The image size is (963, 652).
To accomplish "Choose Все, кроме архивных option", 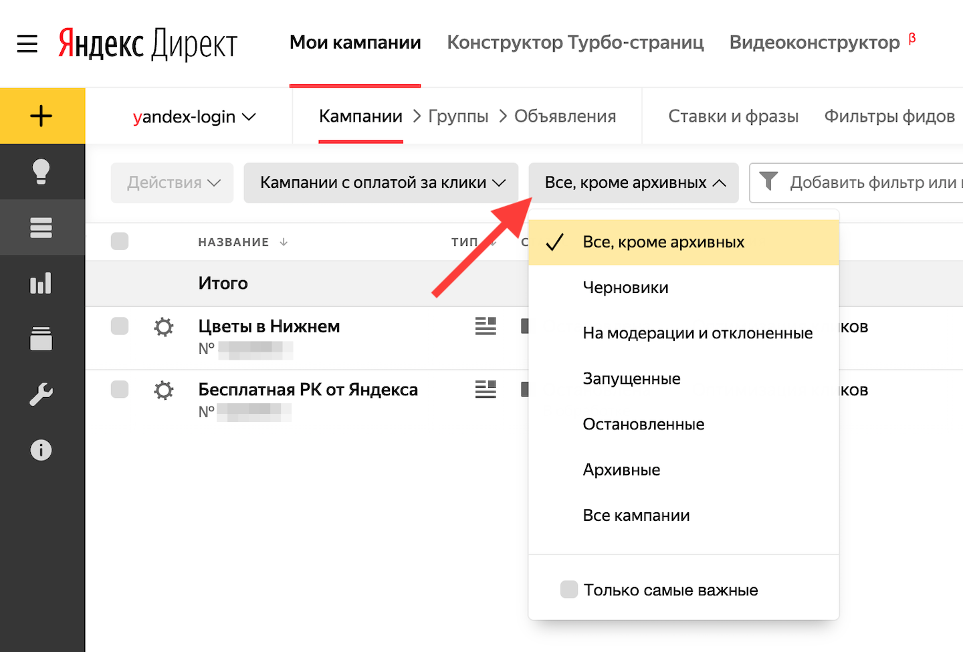I will coord(683,242).
